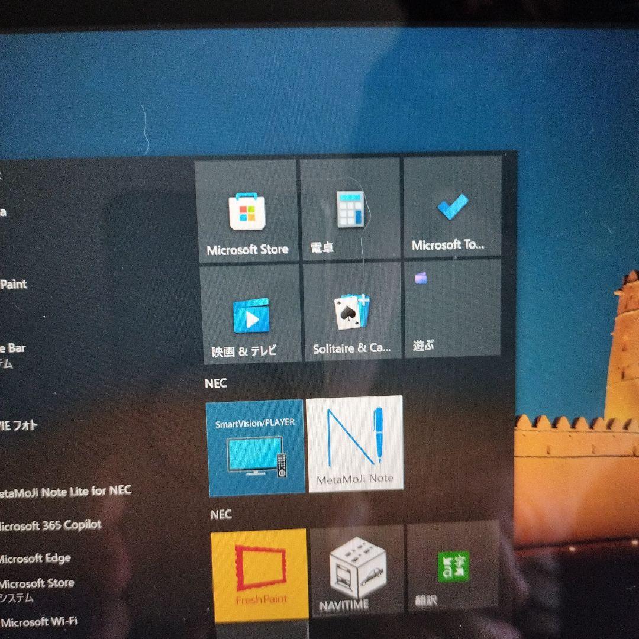
Task: Open the Microsoft Store tile
Action: (247, 210)
